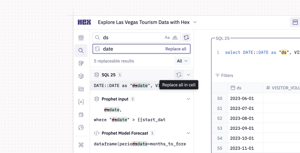Click Replace all in cell icon for SQL 25
300x153 pixels.
[179, 75]
